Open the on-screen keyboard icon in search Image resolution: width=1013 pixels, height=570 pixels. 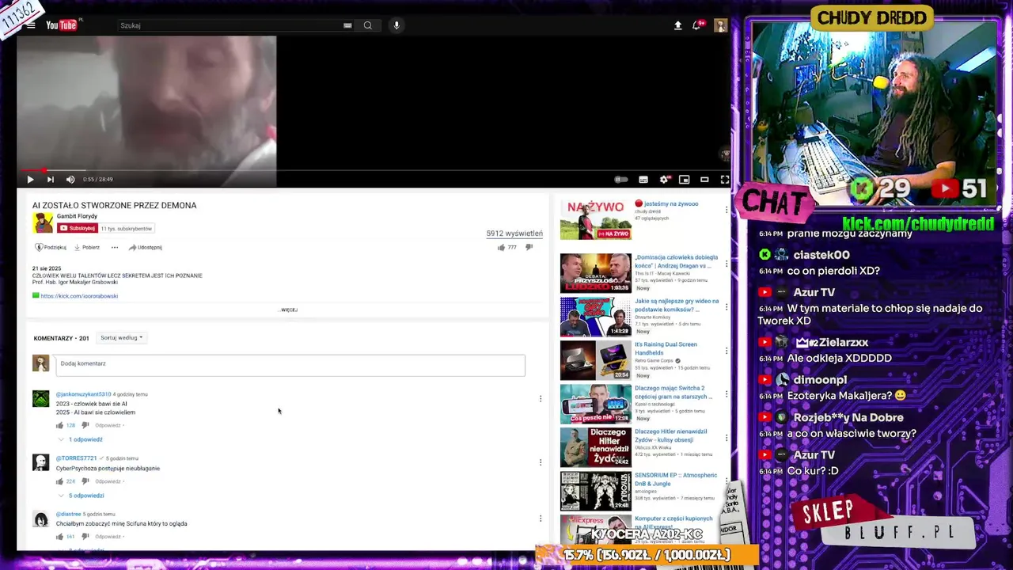tap(347, 25)
